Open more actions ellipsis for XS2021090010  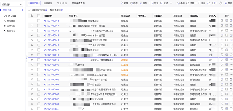tap(231, 60)
